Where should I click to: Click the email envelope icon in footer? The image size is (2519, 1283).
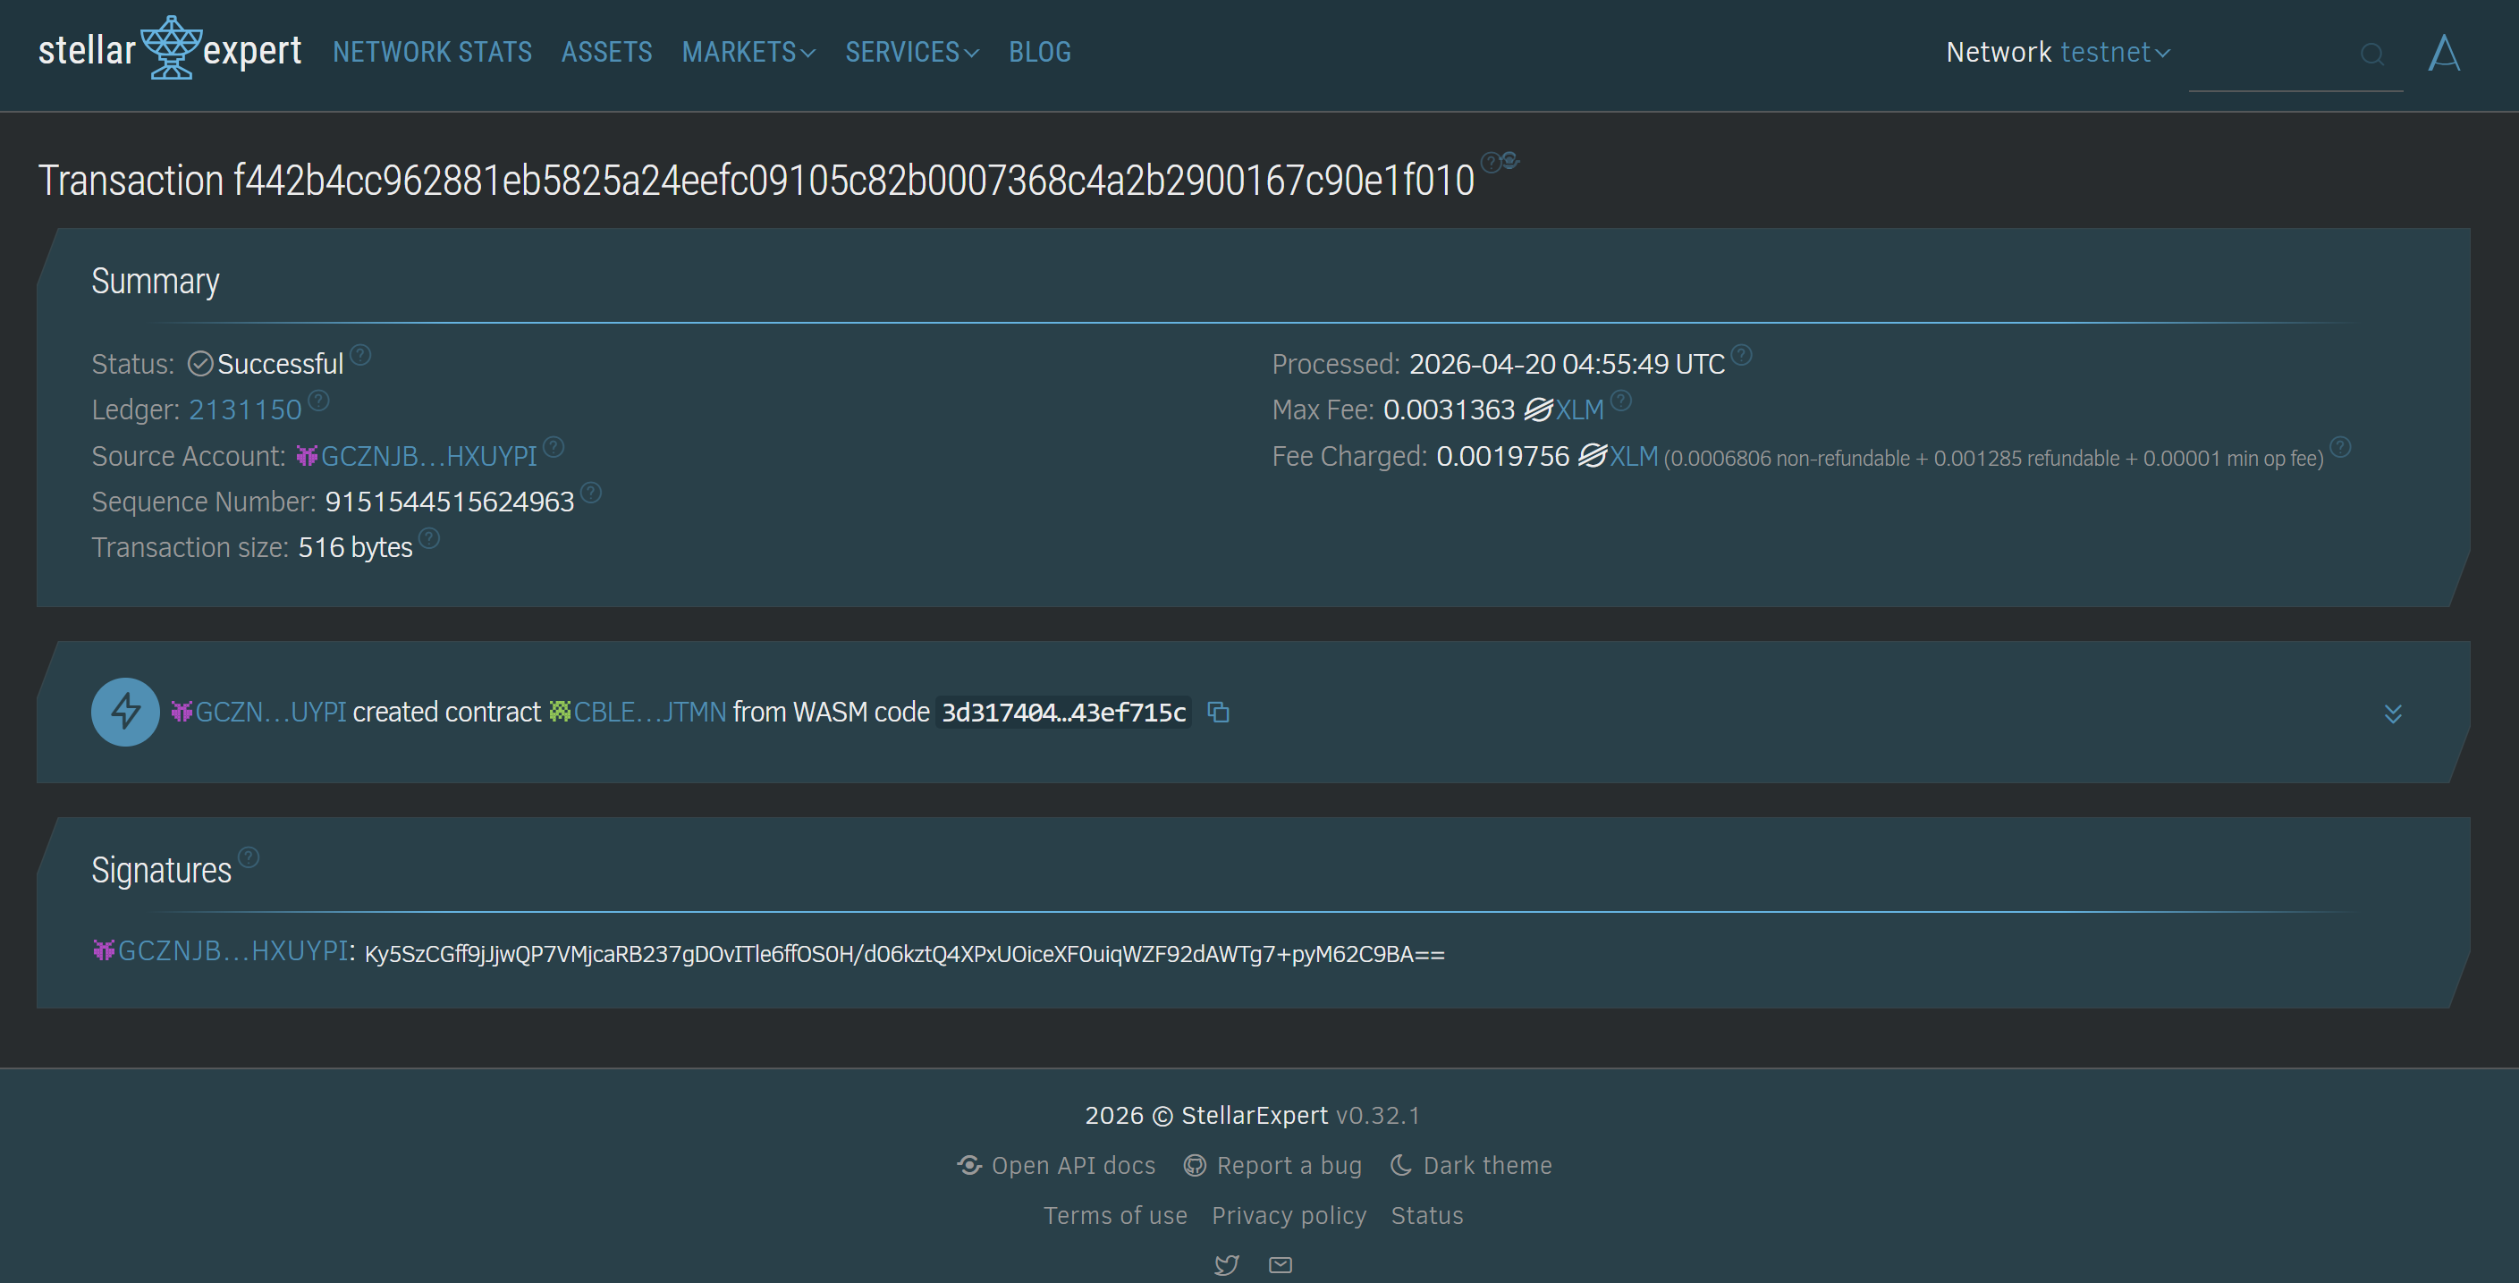point(1280,1264)
